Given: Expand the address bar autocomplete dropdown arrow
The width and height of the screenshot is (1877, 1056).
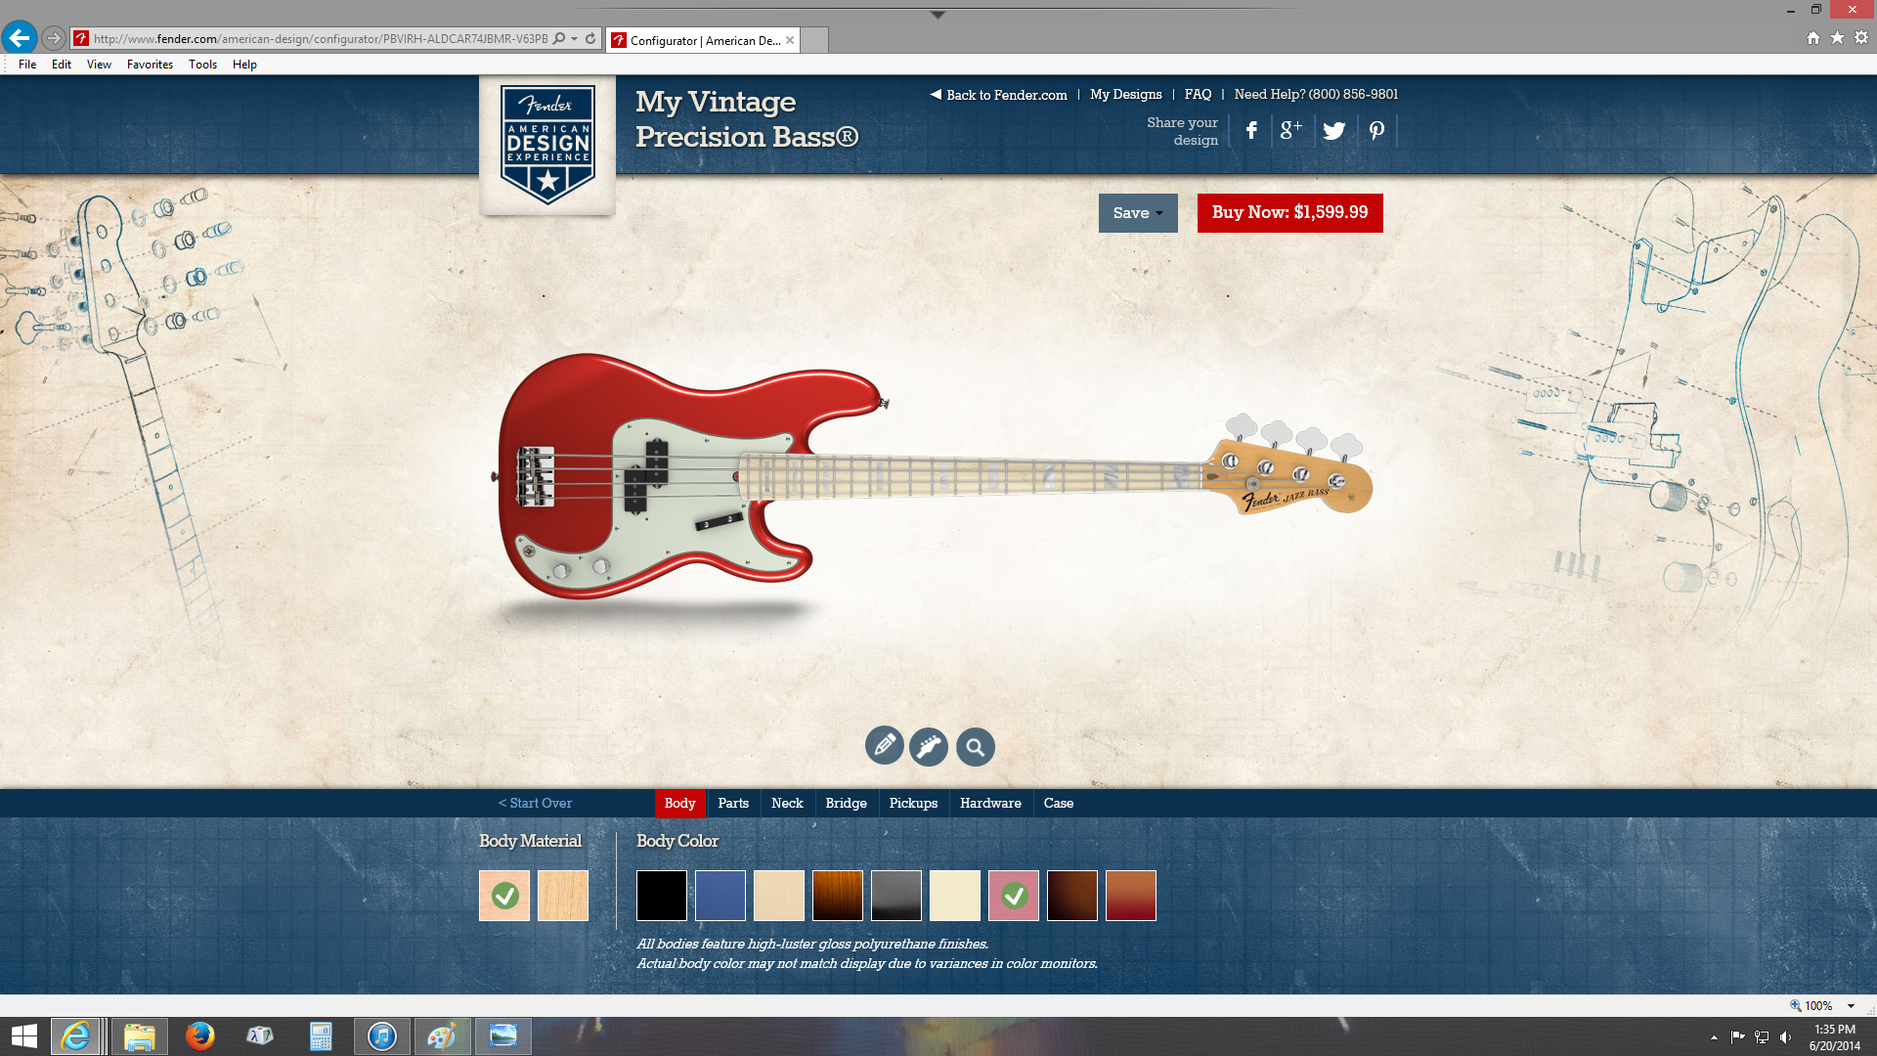Looking at the screenshot, I should tap(575, 39).
